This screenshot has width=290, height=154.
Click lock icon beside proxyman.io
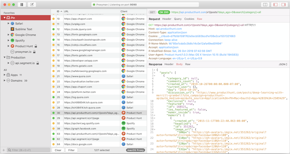(x=34, y=52)
